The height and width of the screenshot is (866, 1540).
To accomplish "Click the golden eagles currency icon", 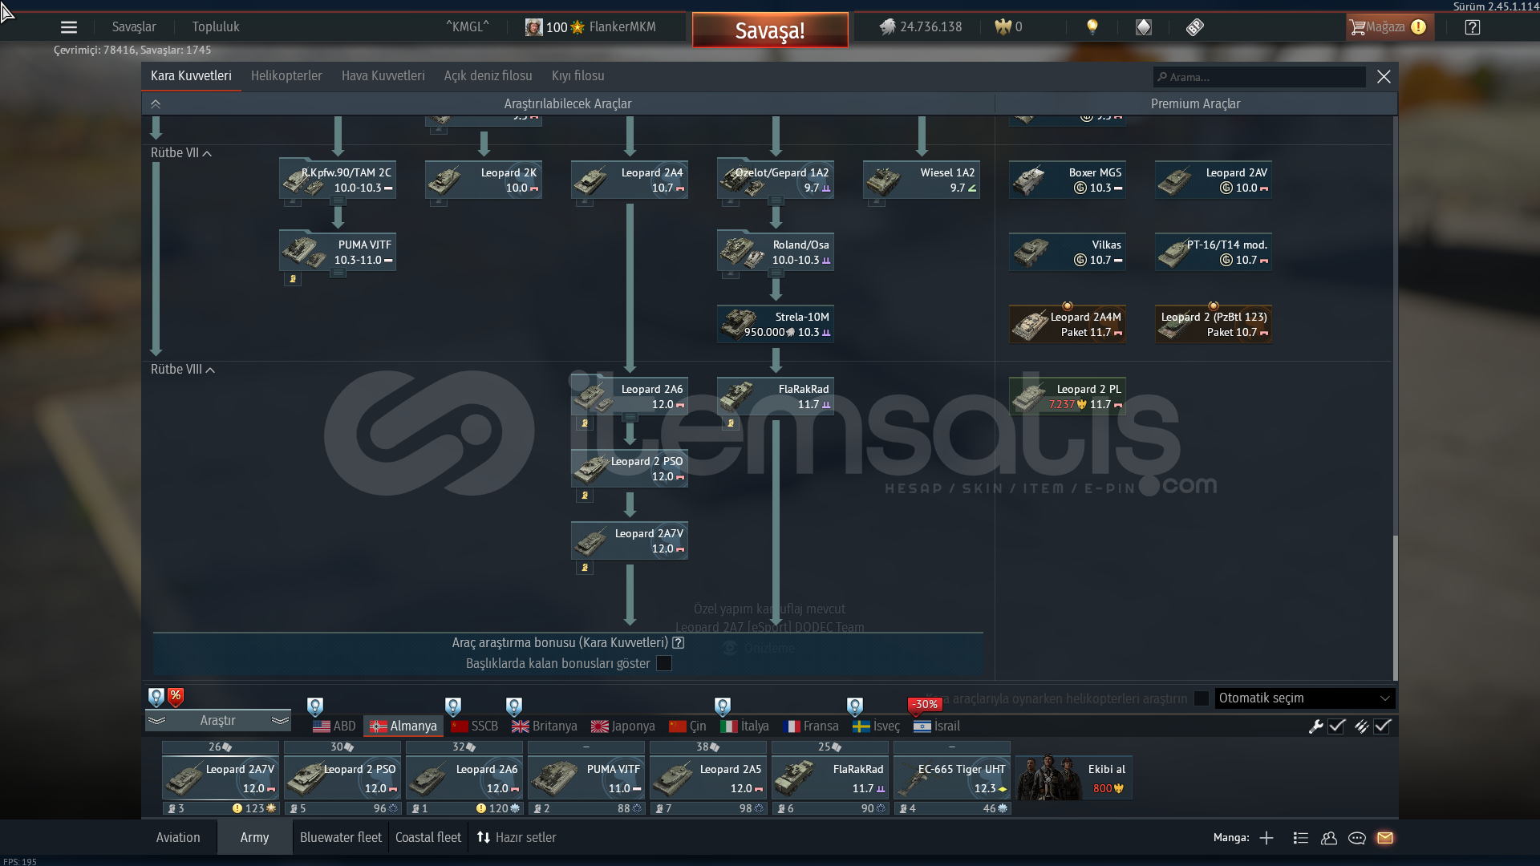I will 1003,27.
